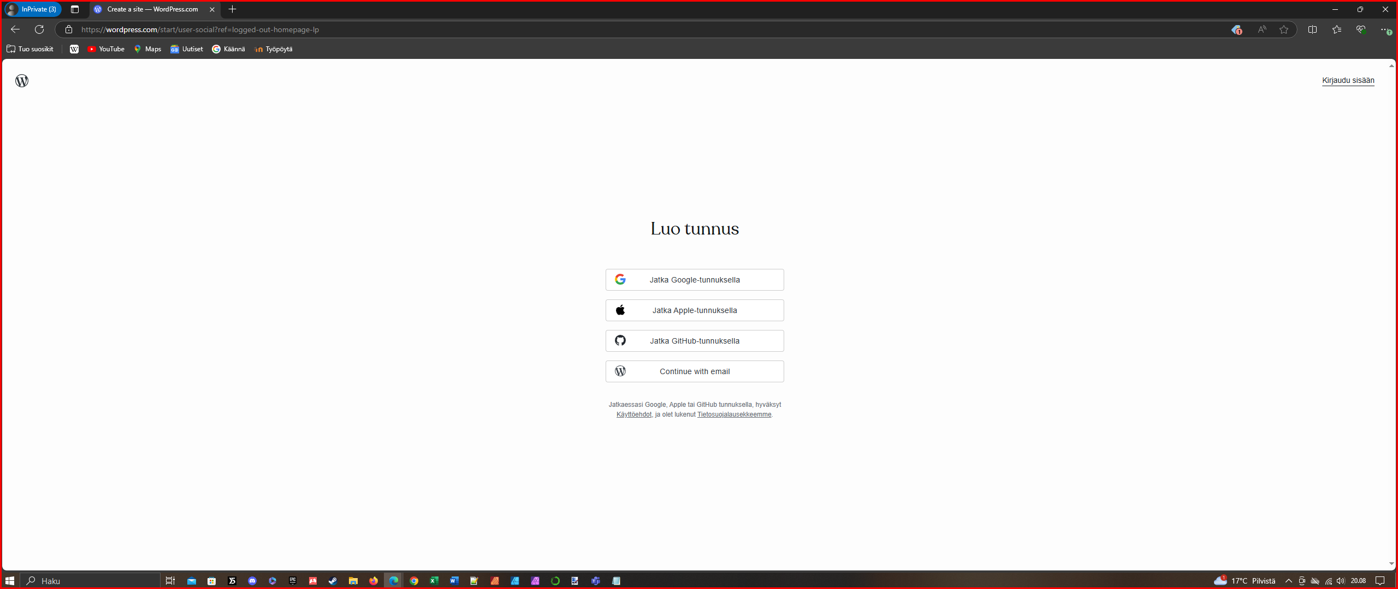1398x589 pixels.
Task: Open a new browser tab
Action: point(233,9)
